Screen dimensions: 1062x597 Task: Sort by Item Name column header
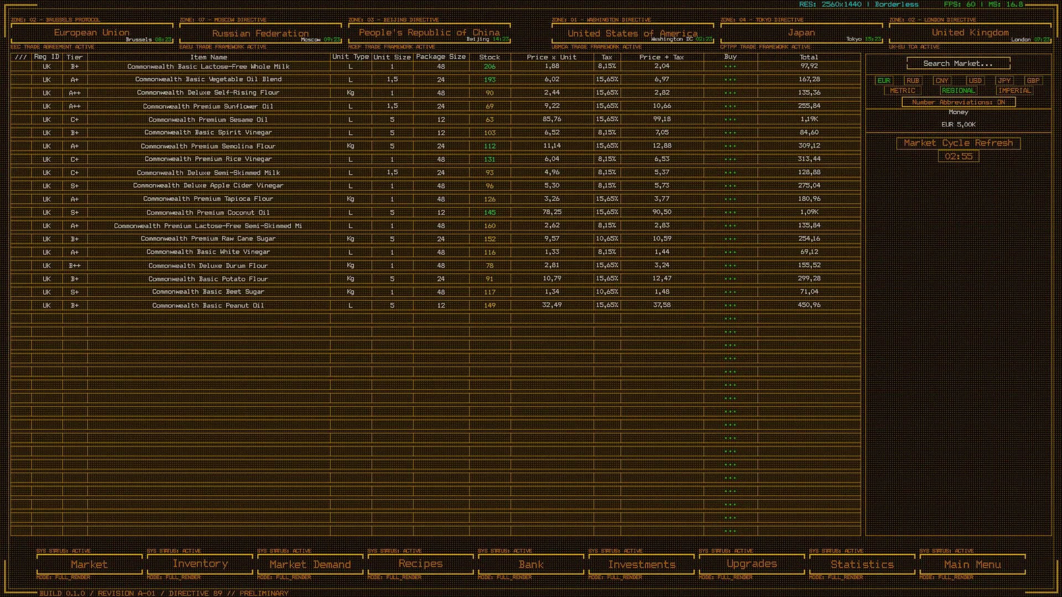[209, 57]
